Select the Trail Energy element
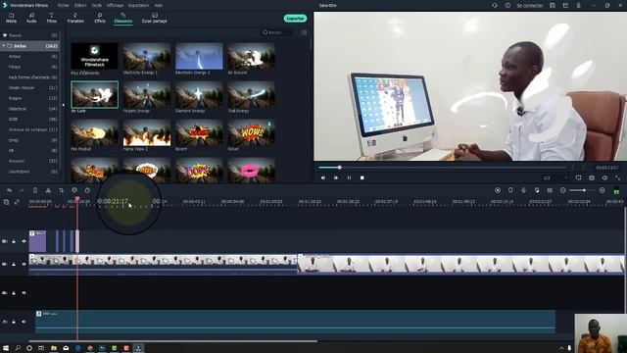The width and height of the screenshot is (627, 353). (x=251, y=94)
